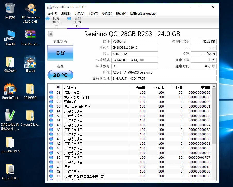Click the drive letter field D:
The image size is (233, 187).
134,66
